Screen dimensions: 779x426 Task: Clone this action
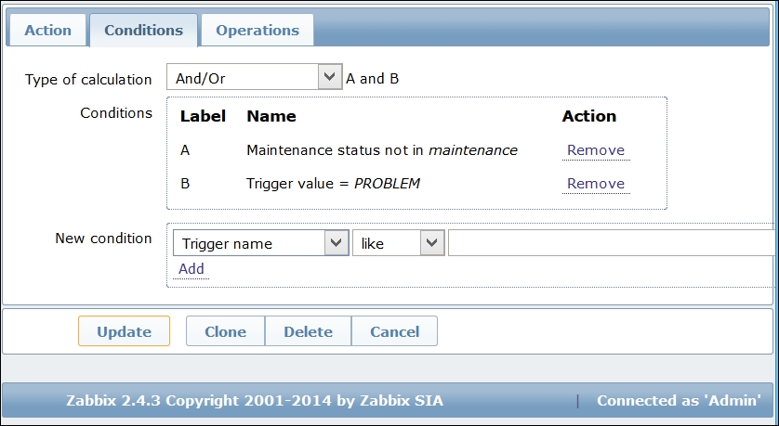(x=225, y=331)
